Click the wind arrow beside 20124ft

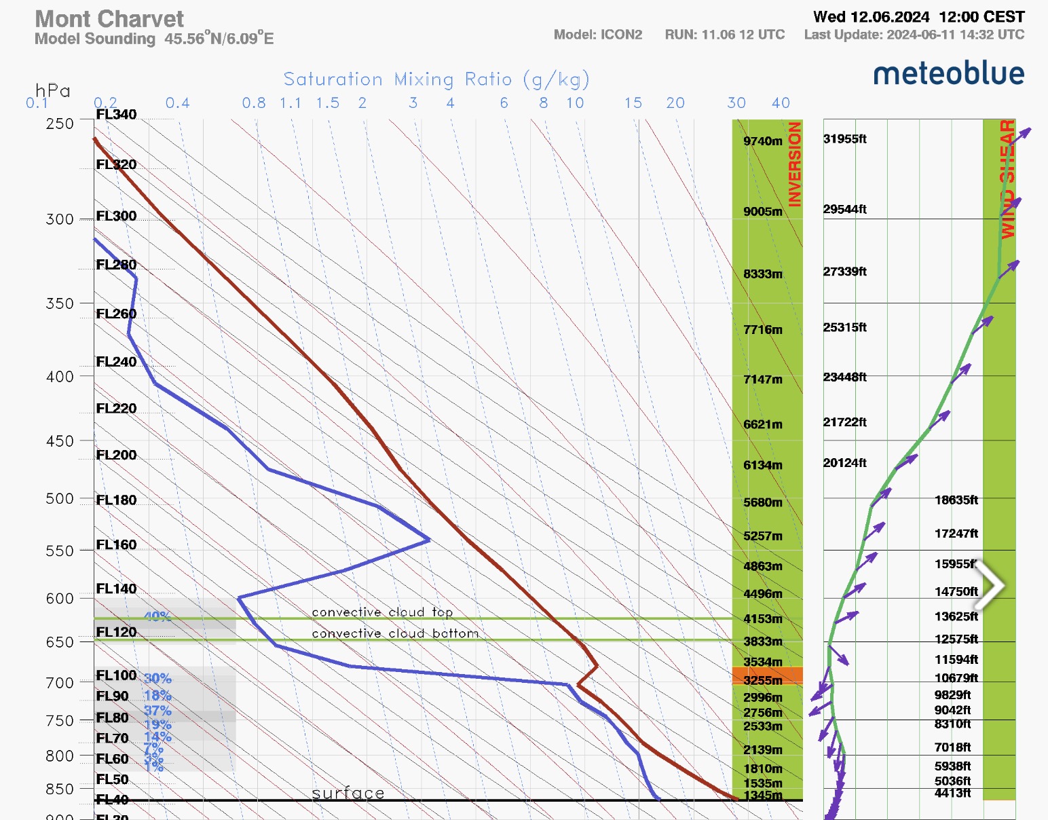[x=907, y=462]
